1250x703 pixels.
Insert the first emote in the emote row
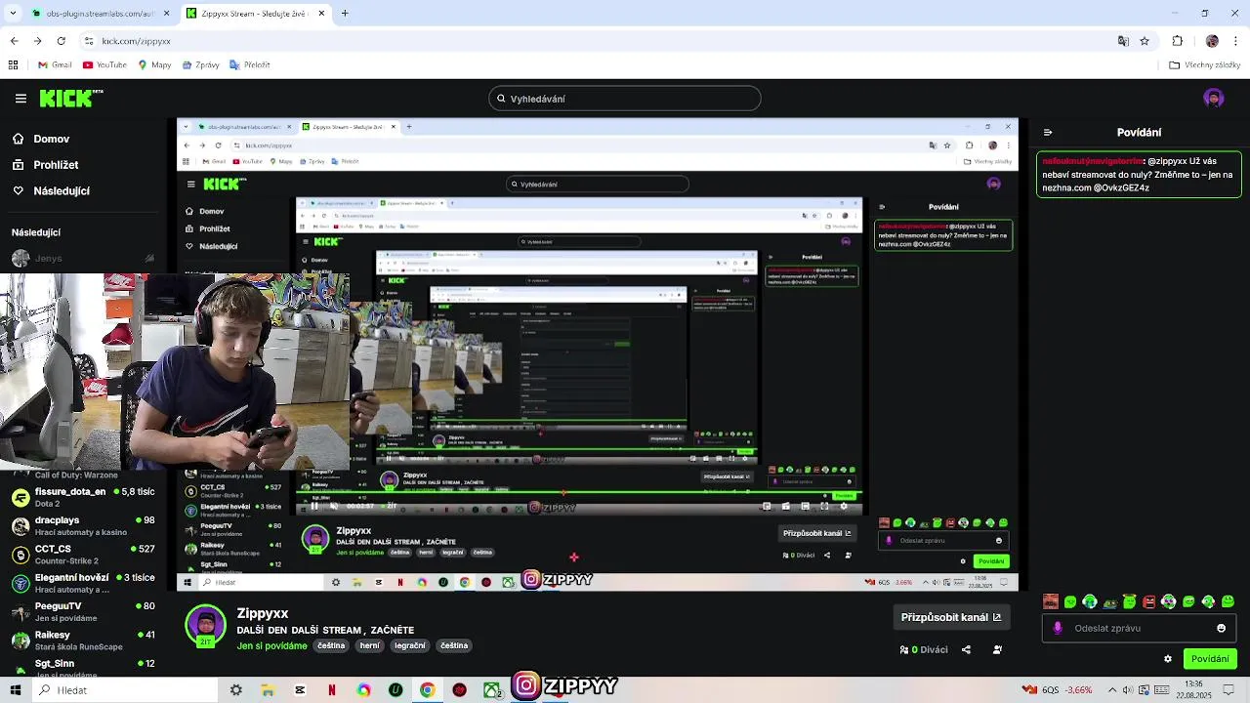[1051, 601]
